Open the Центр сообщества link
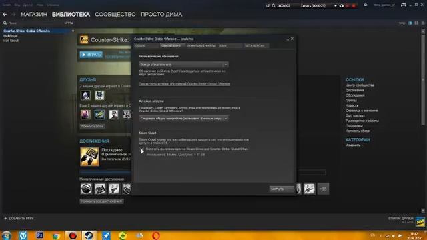The height and width of the screenshot is (240, 427). 360,85
